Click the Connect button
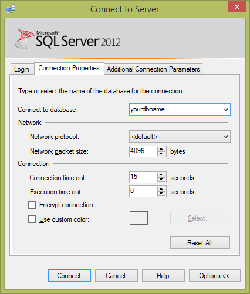Image resolution: width=250 pixels, height=294 pixels. pyautogui.click(x=69, y=276)
